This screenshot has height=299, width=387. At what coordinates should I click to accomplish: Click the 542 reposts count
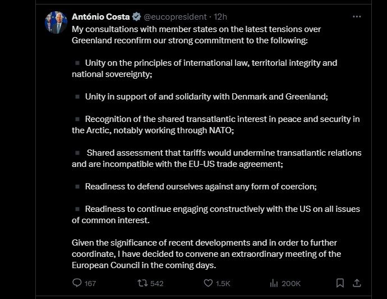tap(156, 284)
